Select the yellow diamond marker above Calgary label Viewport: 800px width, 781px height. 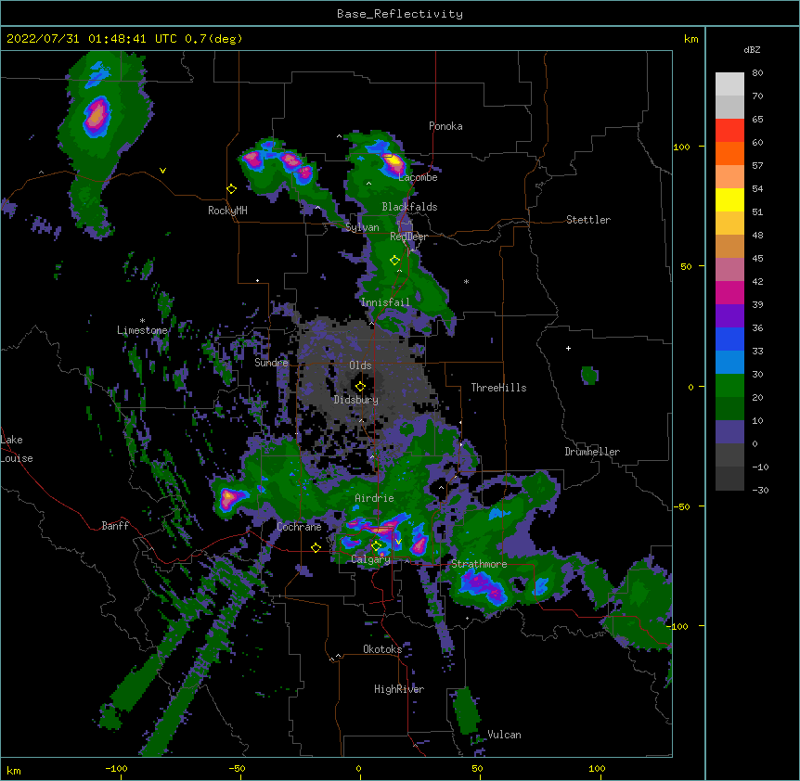[x=376, y=546]
